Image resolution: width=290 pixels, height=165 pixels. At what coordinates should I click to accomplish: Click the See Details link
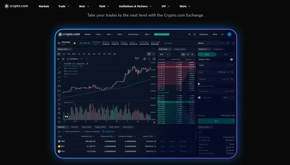pyautogui.click(x=168, y=43)
